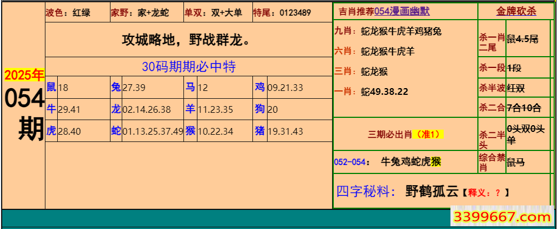Click the 羊 zodiac label in number table
Viewport: 557px width, 229px height.
tap(190, 109)
